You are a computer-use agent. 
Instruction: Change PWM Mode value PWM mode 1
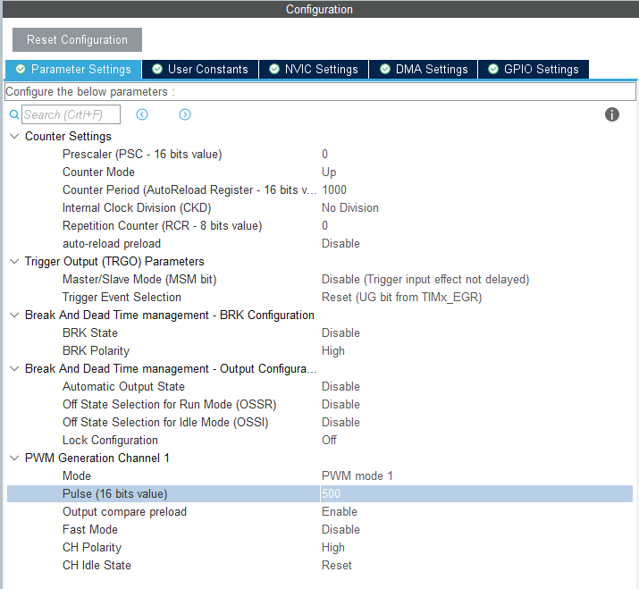pyautogui.click(x=357, y=476)
